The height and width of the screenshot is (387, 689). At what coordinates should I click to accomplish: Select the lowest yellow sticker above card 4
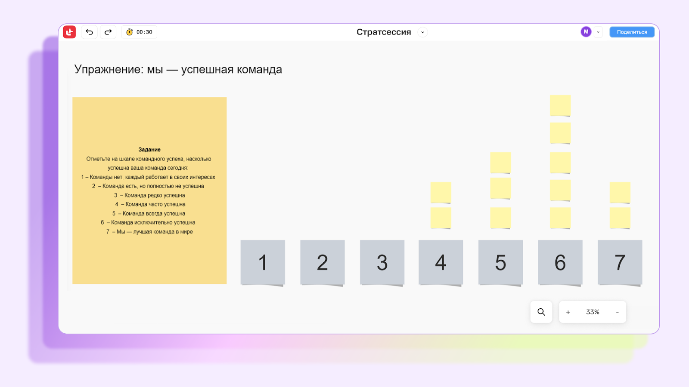pos(441,218)
